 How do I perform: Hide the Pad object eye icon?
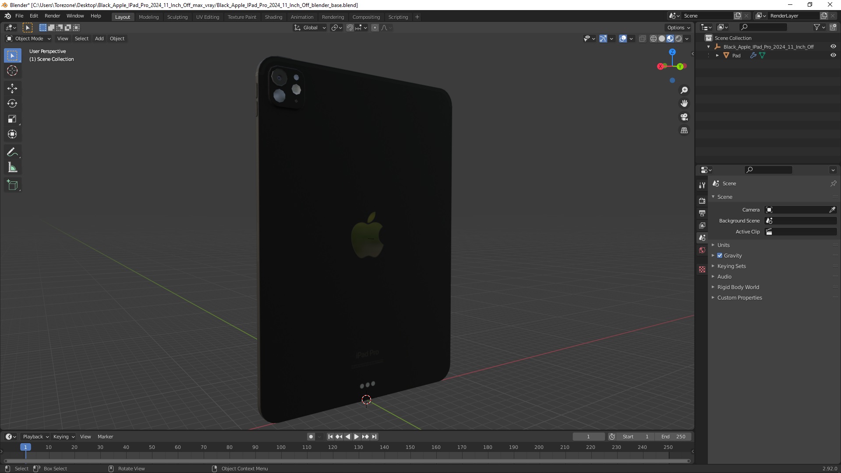[833, 55]
